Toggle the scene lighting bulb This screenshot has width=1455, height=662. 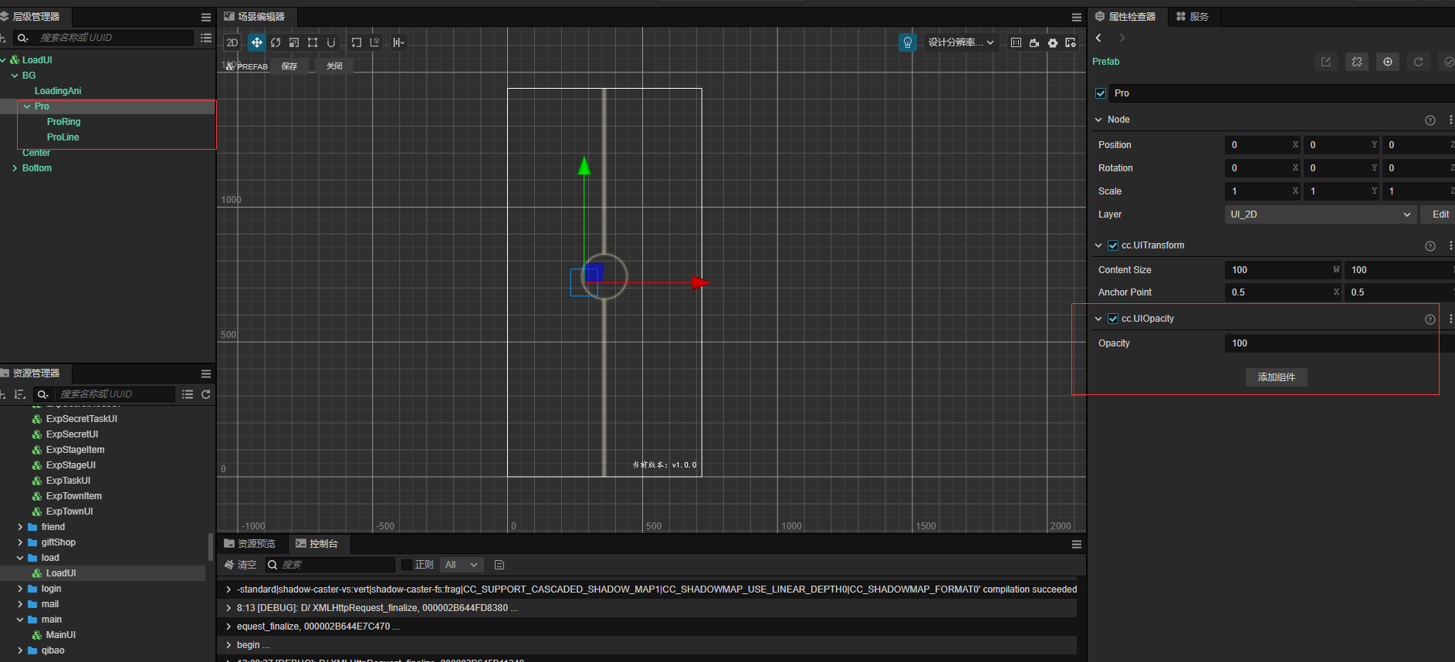tap(908, 42)
